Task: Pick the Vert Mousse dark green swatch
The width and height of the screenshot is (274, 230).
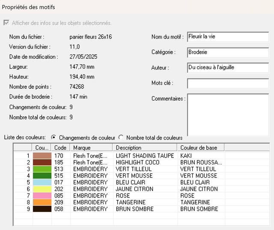Action: 42,176
